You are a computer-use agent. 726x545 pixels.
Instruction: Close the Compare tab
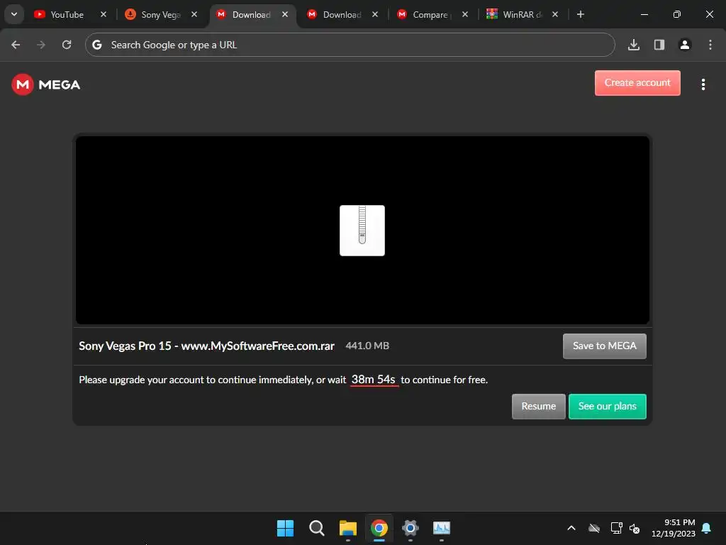point(465,14)
